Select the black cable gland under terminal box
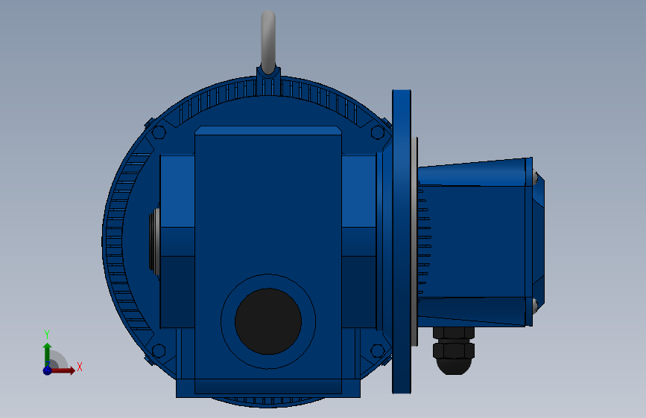The width and height of the screenshot is (646, 418). pyautogui.click(x=454, y=351)
